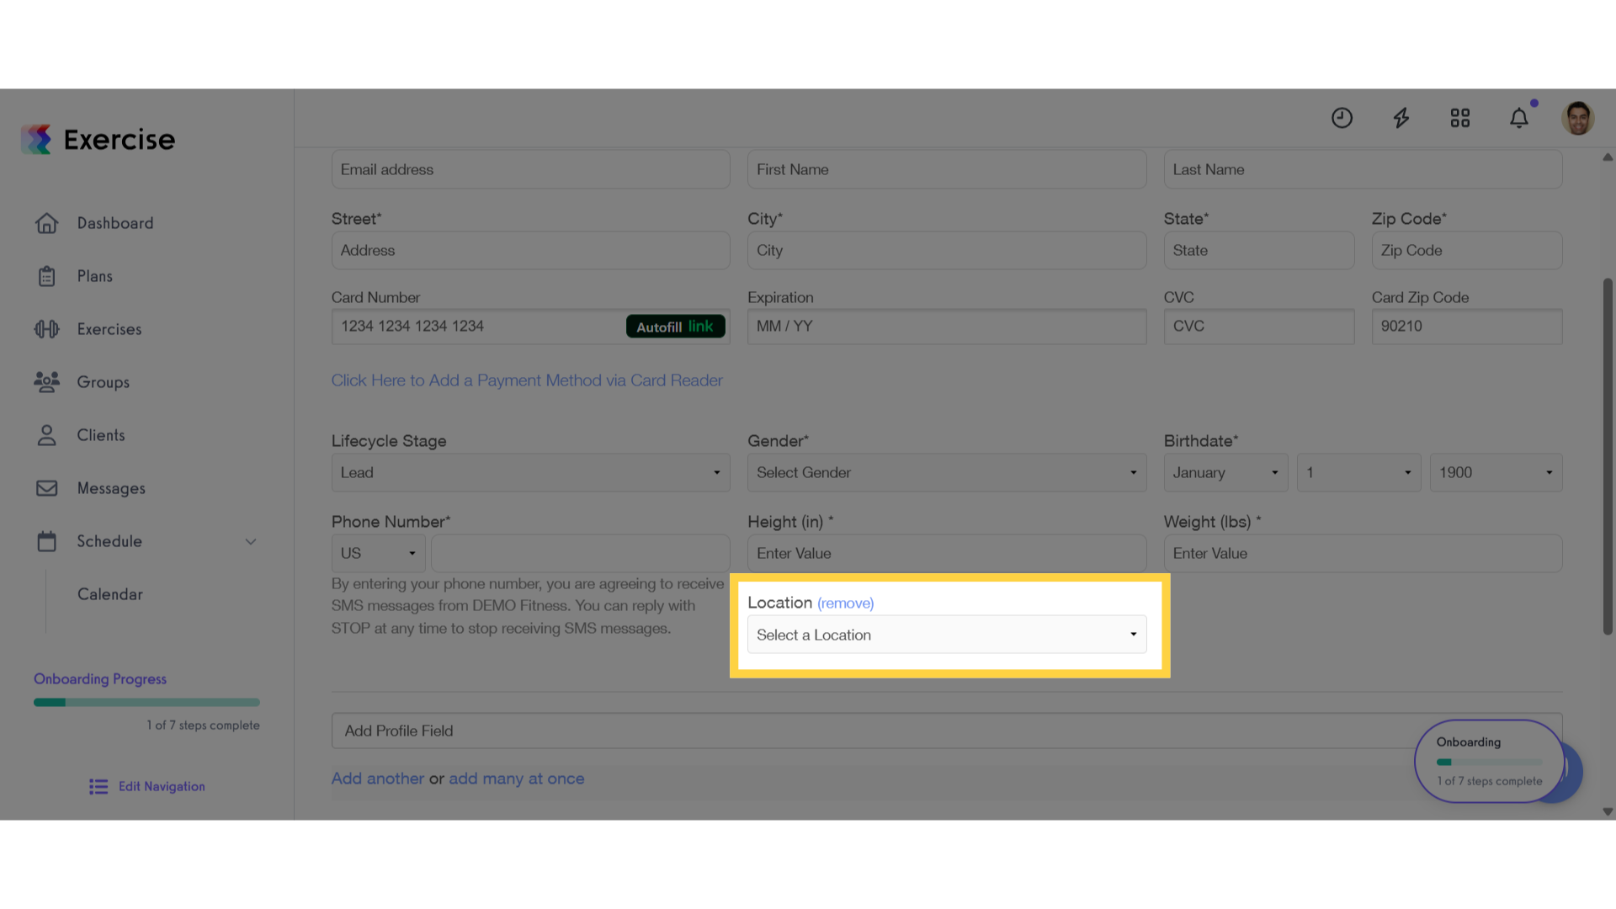The height and width of the screenshot is (909, 1616).
Task: Click Add a Payment Method via Card Reader
Action: (527, 380)
